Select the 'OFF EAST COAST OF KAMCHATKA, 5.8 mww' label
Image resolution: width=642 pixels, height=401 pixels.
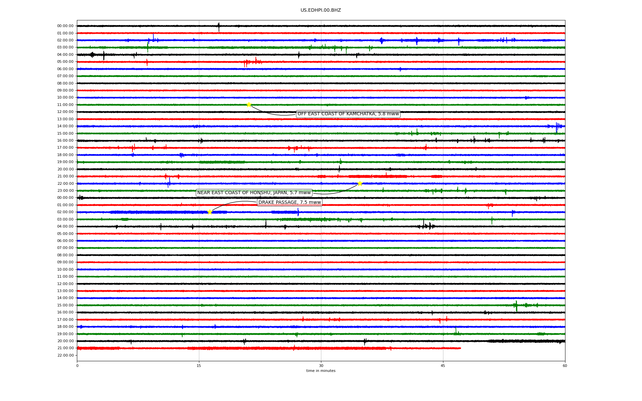(x=348, y=114)
